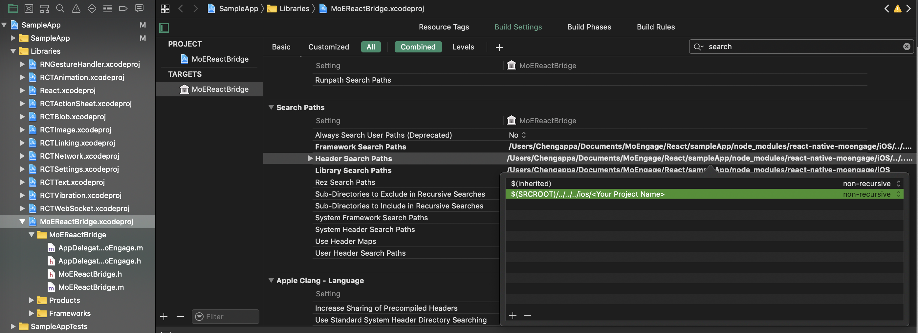918x333 pixels.
Task: Collapse the Search Paths section
Action: 271,107
